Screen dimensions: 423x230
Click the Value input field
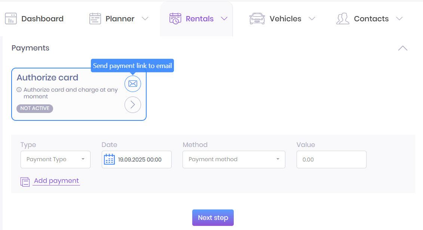click(331, 159)
